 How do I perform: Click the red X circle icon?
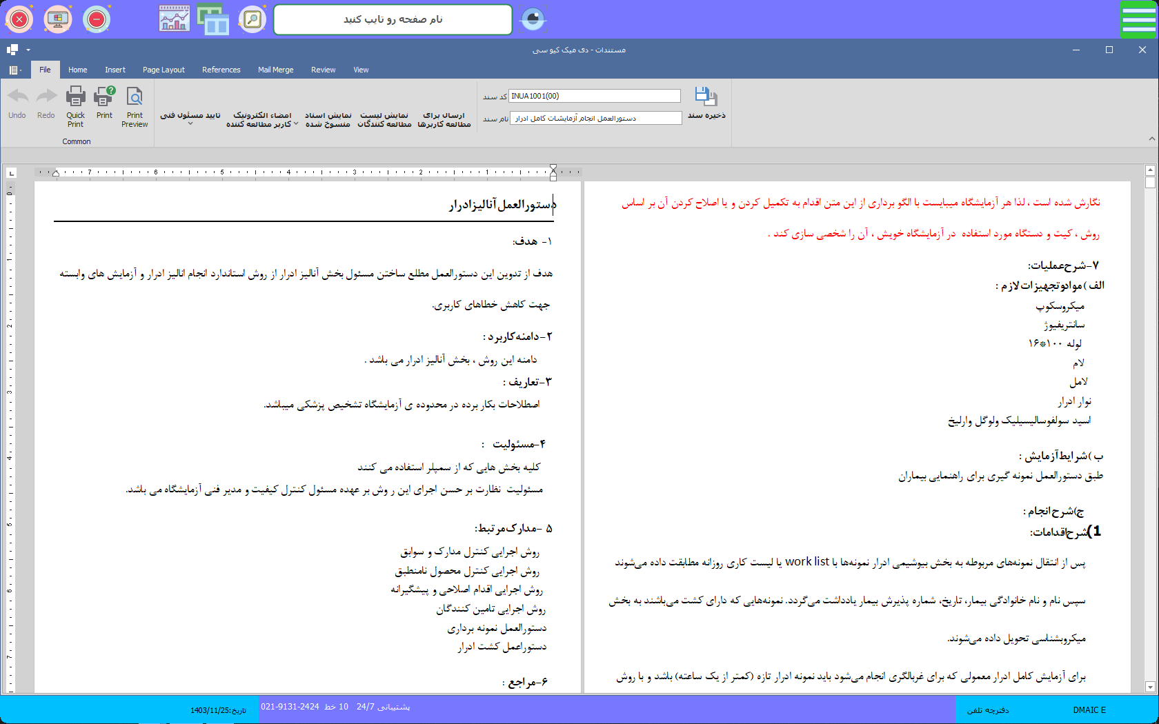19,19
